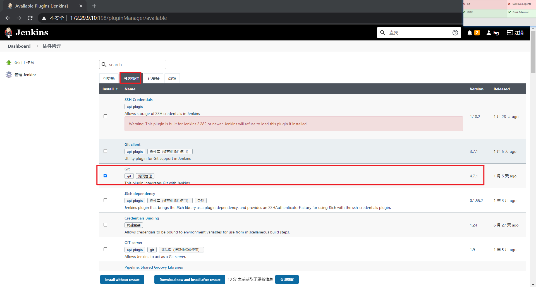Open the Git client plugin link
The height and width of the screenshot is (287, 536).
coord(132,144)
